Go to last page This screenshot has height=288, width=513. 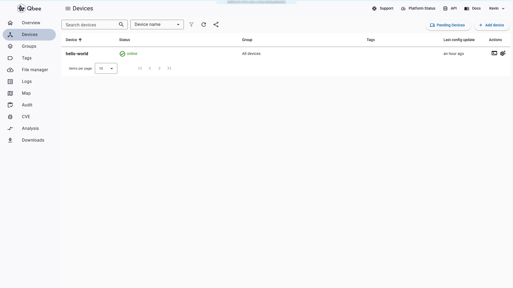click(x=169, y=69)
